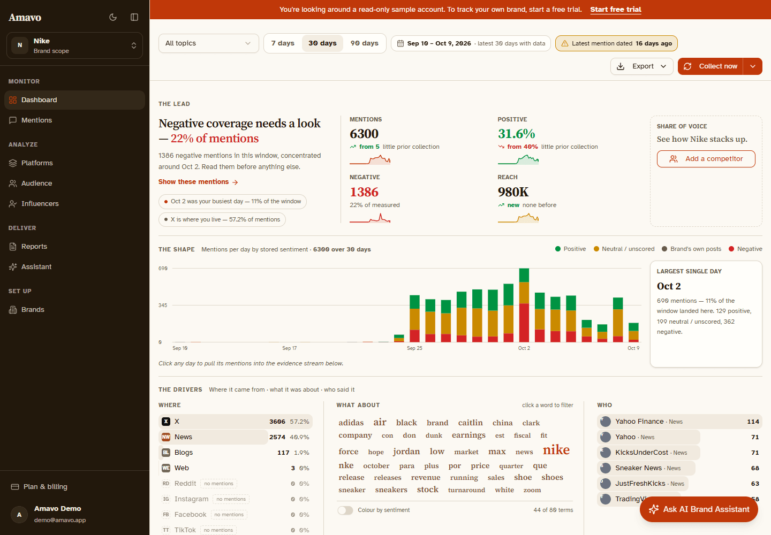Click the Dashboard grid icon
Image resolution: width=771 pixels, height=535 pixels.
pyautogui.click(x=13, y=100)
